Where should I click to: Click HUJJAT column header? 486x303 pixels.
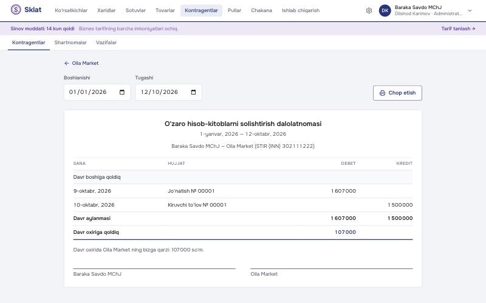[176, 163]
